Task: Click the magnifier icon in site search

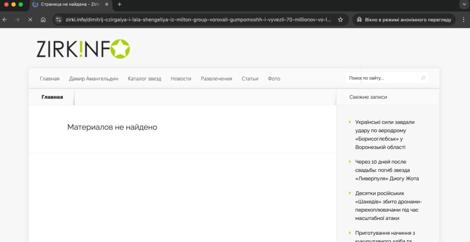Action: (423, 78)
